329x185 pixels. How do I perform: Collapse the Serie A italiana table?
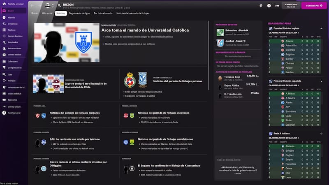321,134
